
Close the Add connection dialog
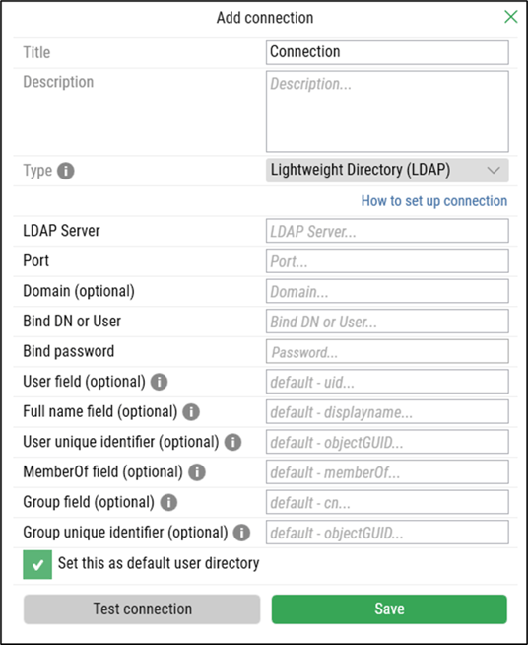[510, 17]
